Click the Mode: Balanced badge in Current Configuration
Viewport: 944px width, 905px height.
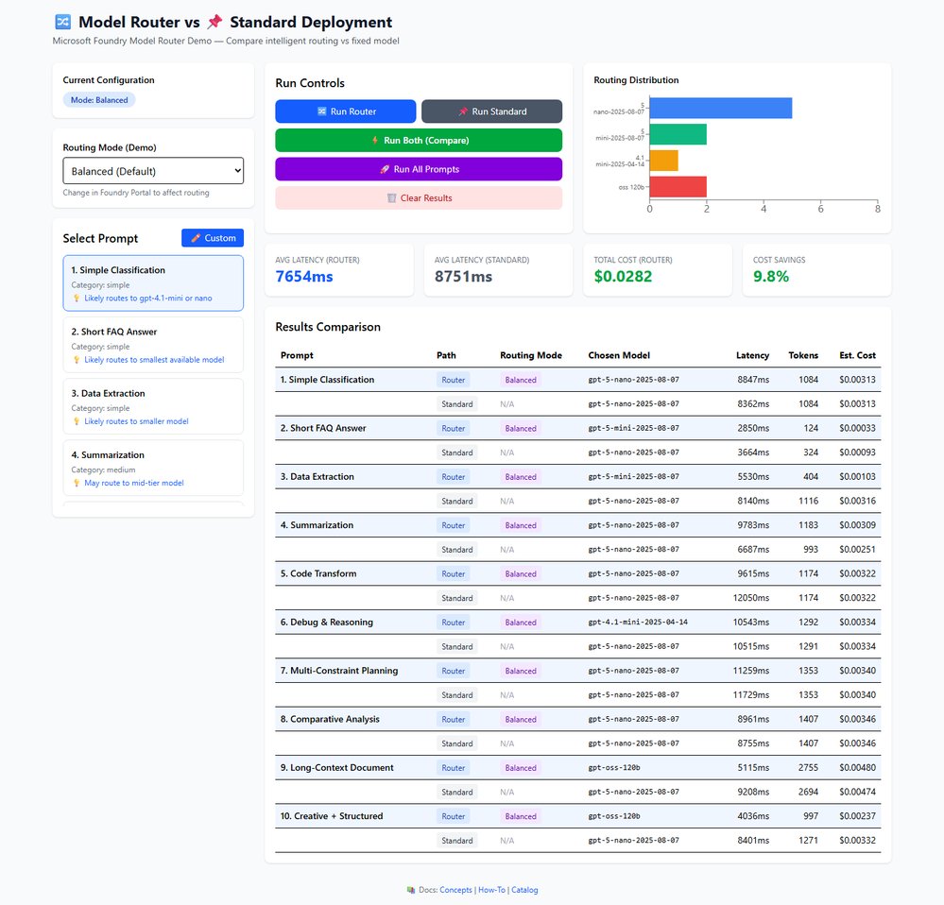coord(98,99)
